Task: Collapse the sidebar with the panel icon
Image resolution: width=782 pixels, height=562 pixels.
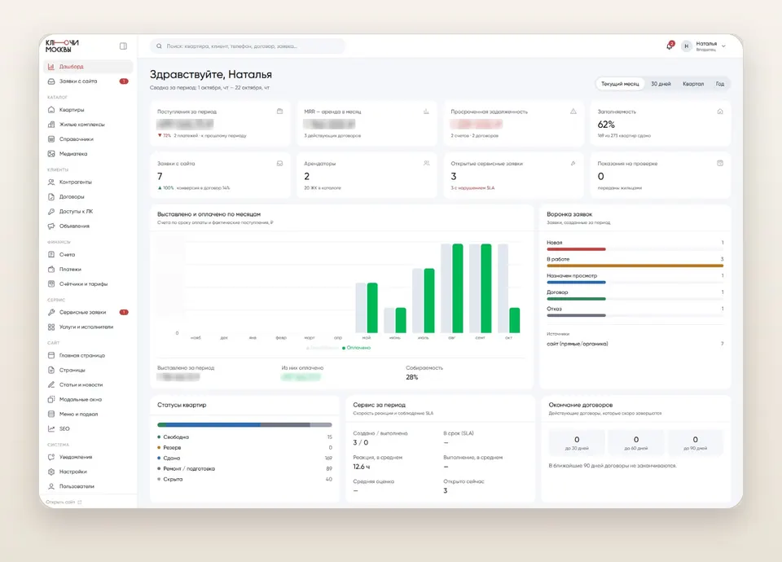Action: tap(123, 46)
